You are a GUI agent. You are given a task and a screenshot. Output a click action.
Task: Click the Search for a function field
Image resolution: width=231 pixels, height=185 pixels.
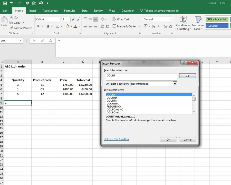tap(141, 77)
